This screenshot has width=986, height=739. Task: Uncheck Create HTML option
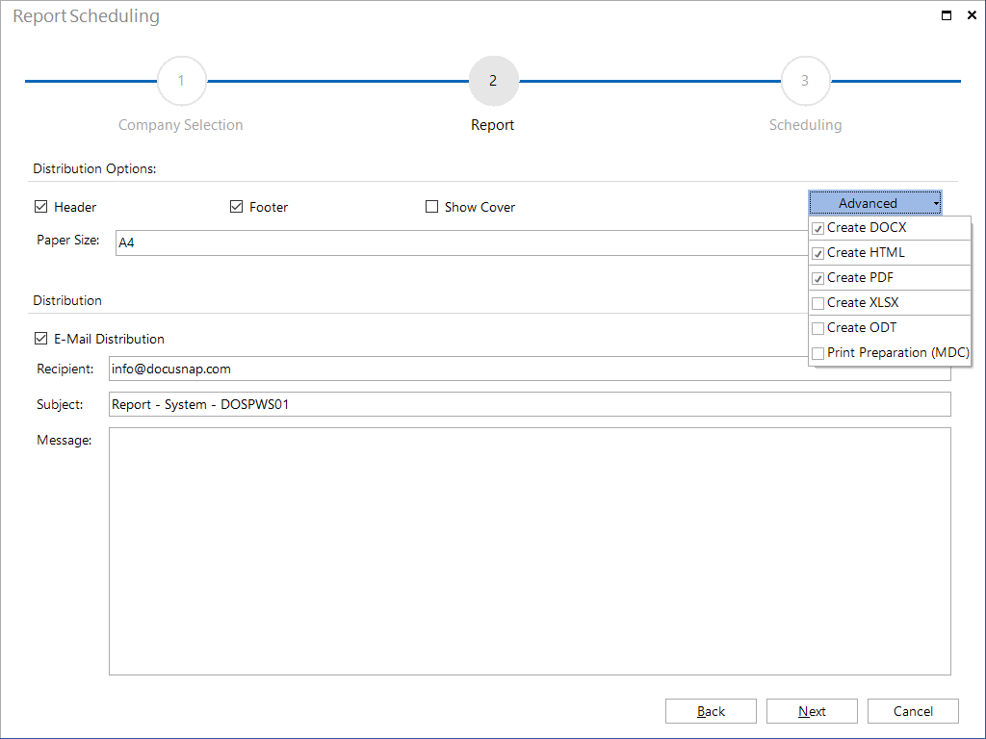[818, 254]
